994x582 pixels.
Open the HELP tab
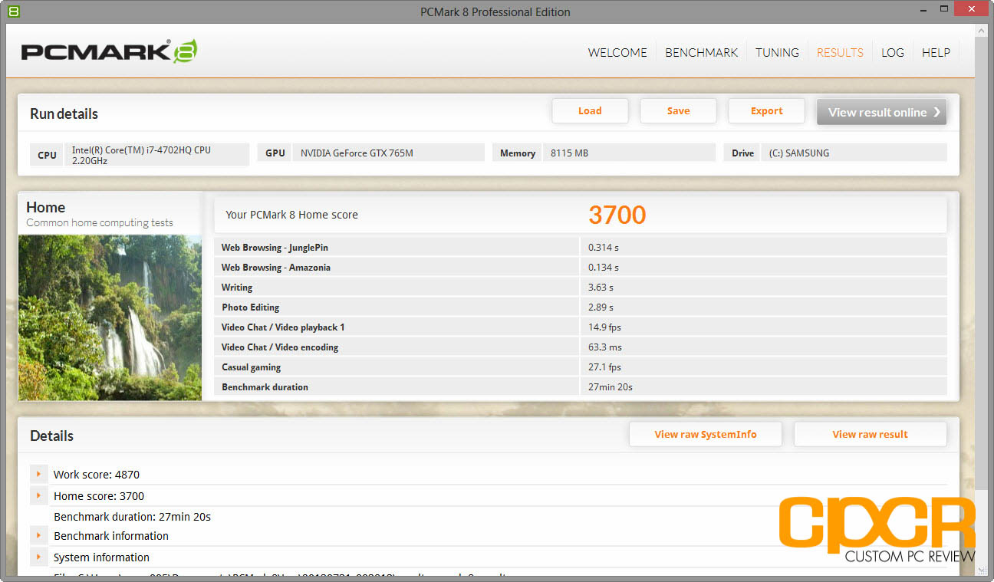(936, 52)
